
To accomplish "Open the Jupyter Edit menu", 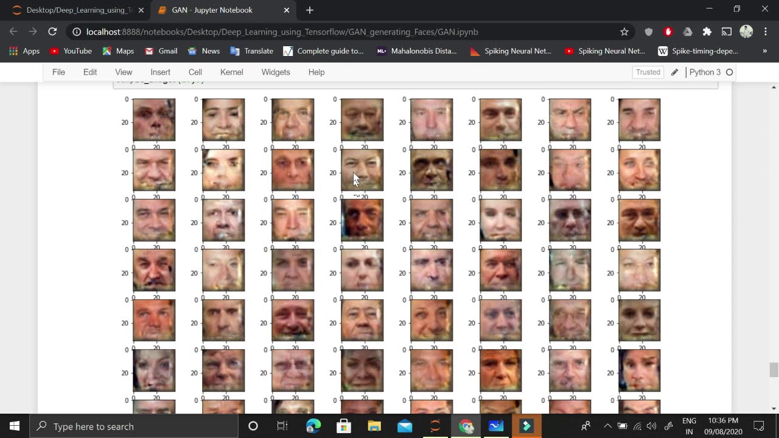I will [90, 72].
